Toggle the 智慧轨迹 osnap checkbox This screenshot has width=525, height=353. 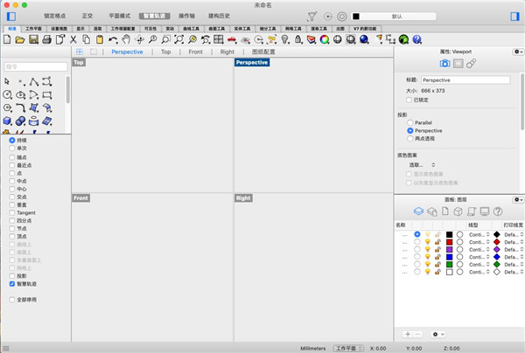tap(12, 284)
